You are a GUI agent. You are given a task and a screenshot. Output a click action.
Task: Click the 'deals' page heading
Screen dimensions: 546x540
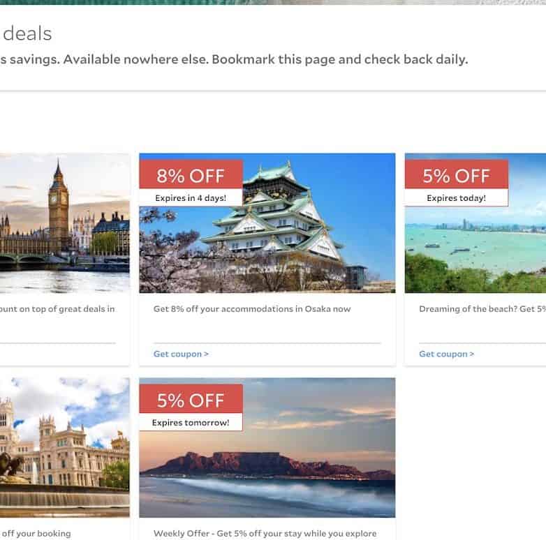pyautogui.click(x=27, y=33)
